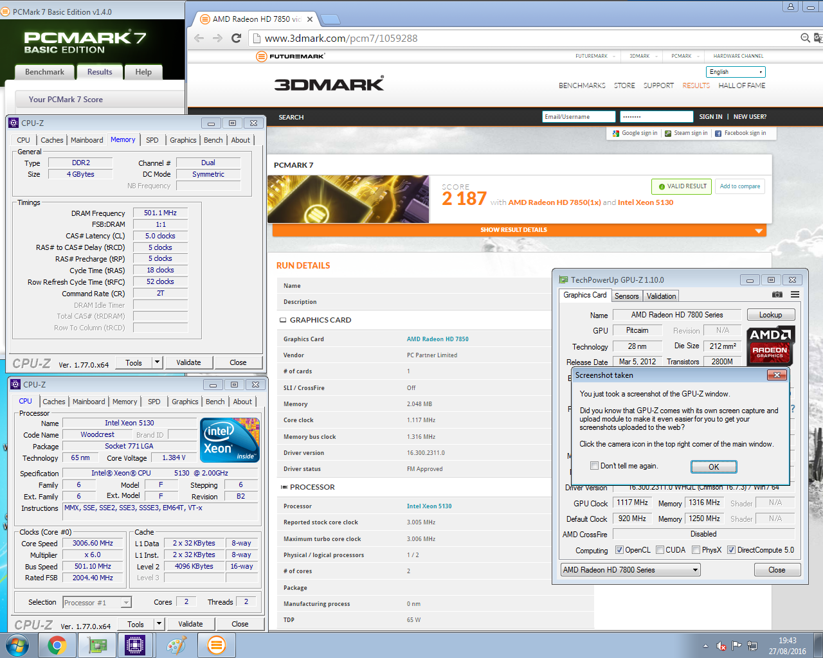Screen dimensions: 823x658
Task: Open the PCMARK top menu dropdown
Action: click(685, 56)
